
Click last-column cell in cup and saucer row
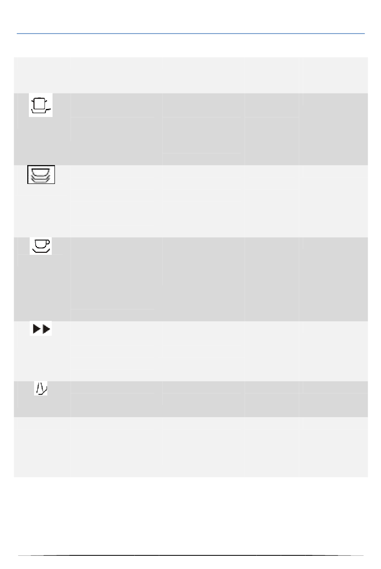pyautogui.click(x=333, y=279)
